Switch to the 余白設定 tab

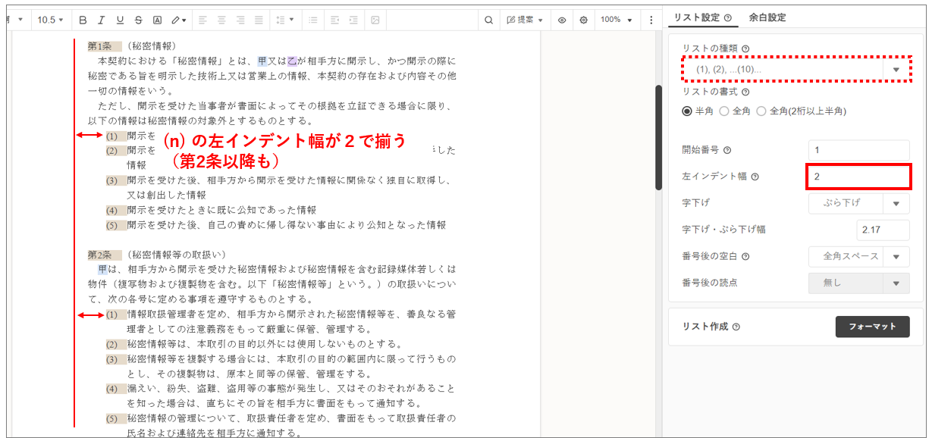[767, 17]
